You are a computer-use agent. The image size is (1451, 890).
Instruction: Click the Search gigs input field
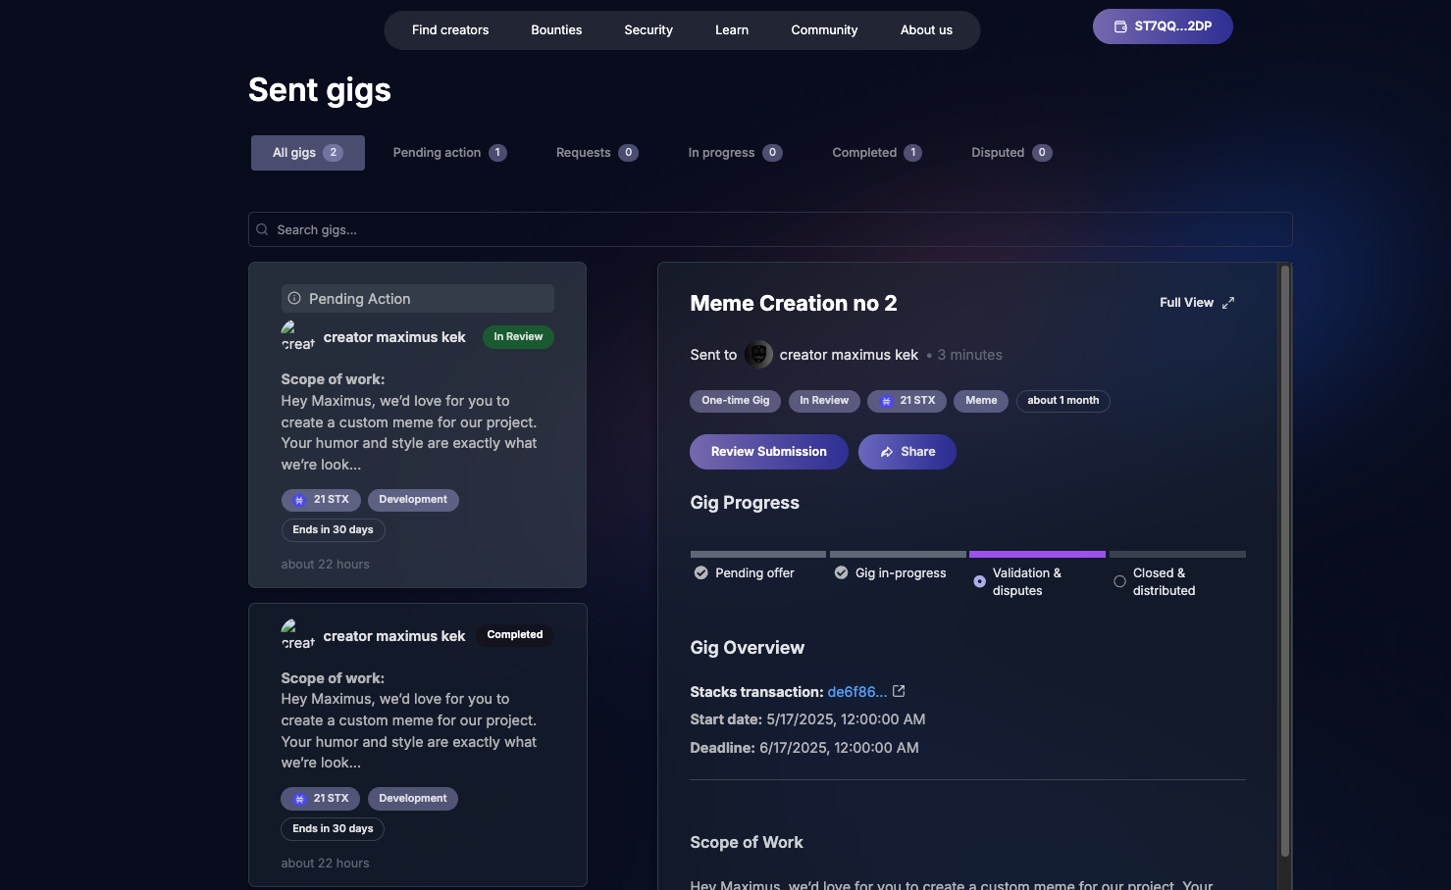pyautogui.click(x=770, y=229)
